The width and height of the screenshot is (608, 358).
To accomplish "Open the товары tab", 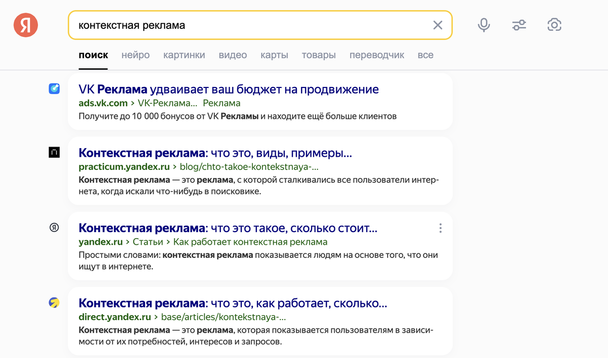I will 319,55.
